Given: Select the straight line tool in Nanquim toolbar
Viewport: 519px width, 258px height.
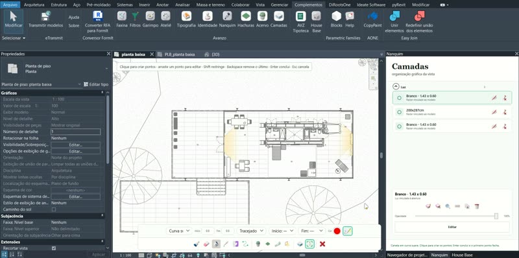Looking at the screenshot, I should click(x=226, y=244).
